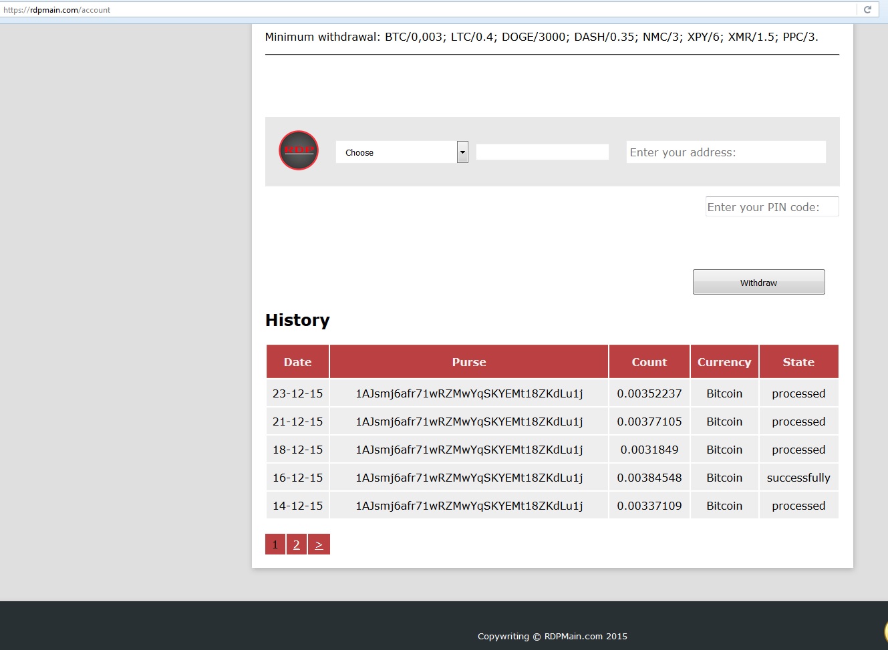Sort by the Date column header
Viewport: 888px width, 650px height.
(x=297, y=362)
